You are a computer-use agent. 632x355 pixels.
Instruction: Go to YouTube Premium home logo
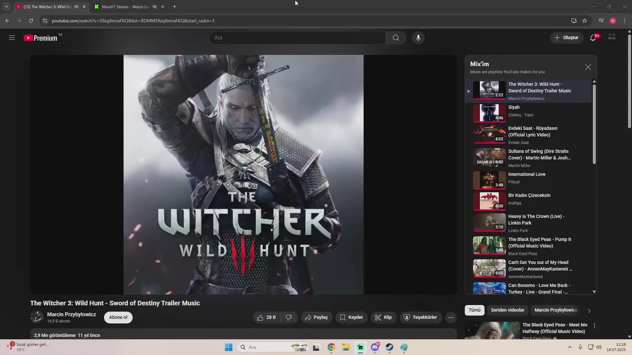click(x=41, y=38)
